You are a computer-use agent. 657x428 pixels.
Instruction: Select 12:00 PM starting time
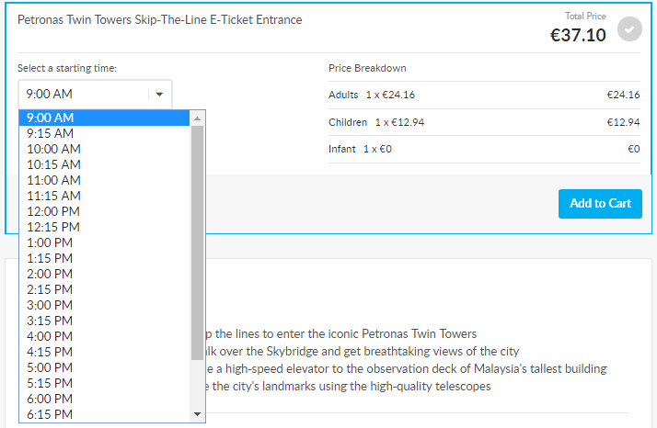click(x=104, y=211)
